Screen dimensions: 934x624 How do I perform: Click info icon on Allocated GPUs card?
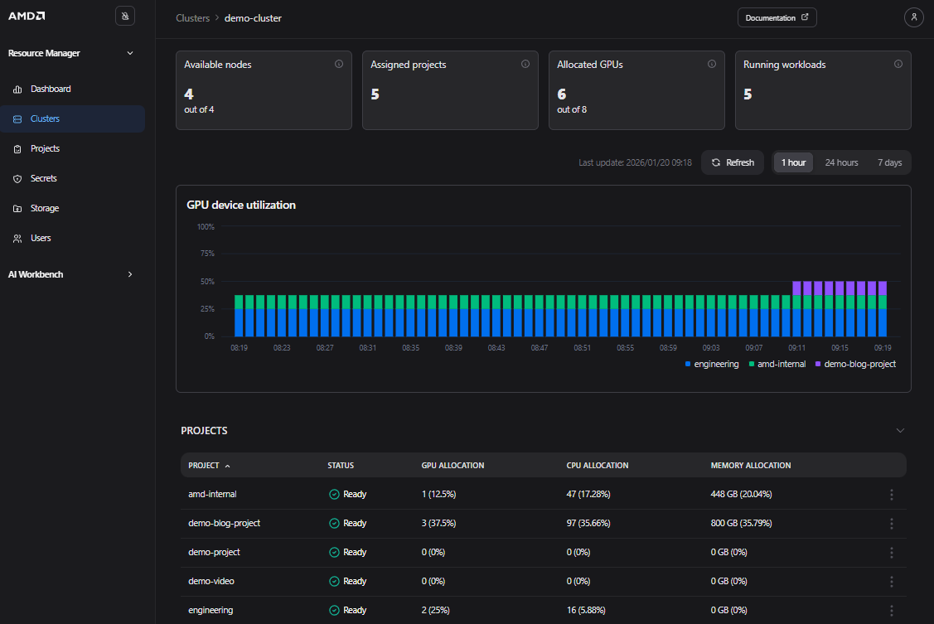coord(712,64)
